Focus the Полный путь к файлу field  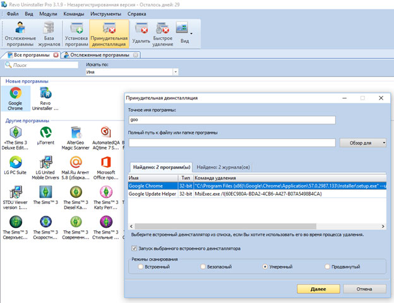232,143
